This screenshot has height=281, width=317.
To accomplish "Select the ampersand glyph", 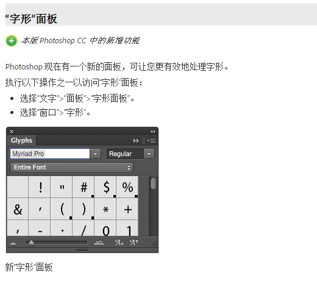I will pos(18,209).
